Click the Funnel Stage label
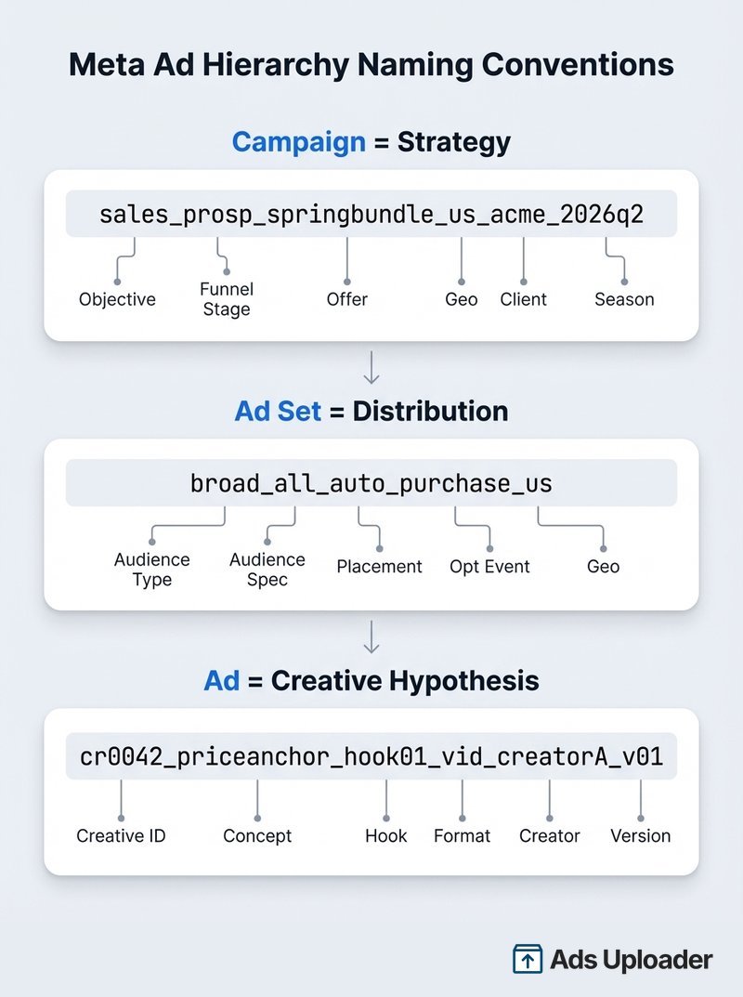Screen dimensions: 743x997 (x=227, y=299)
